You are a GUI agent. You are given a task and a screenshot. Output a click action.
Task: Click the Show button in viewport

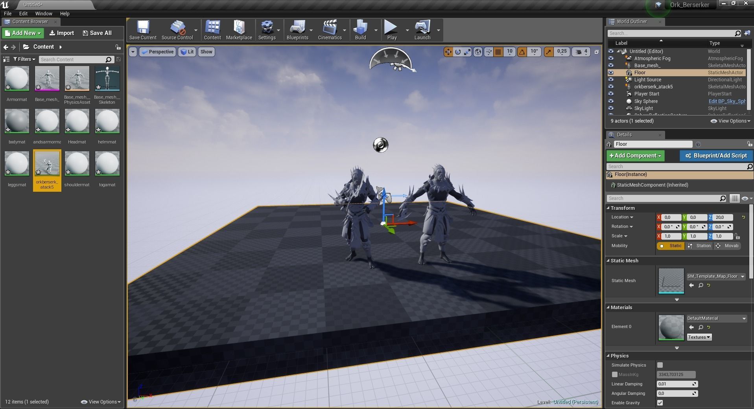(x=206, y=52)
